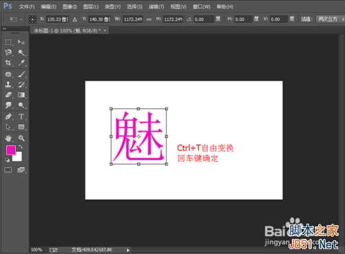The height and width of the screenshot is (254, 345).
Task: Open the 选择(S) menu
Action: (135, 7)
